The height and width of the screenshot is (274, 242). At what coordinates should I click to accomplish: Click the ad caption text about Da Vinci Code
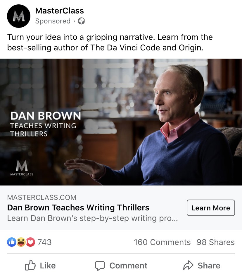tap(110, 42)
